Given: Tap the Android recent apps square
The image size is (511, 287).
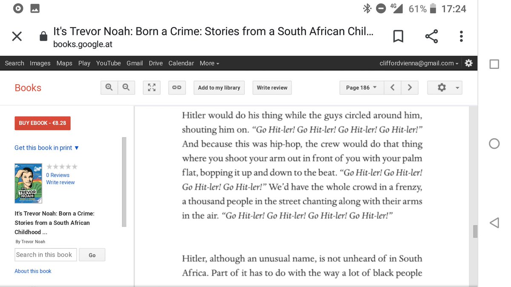Looking at the screenshot, I should pos(494,64).
